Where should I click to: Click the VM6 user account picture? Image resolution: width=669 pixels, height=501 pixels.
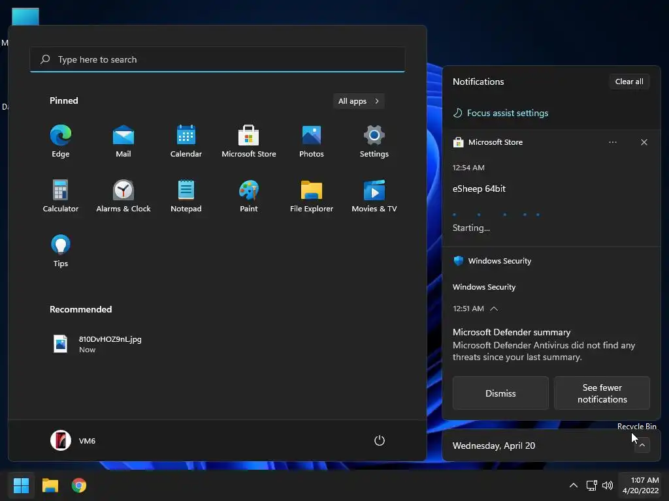[61, 440]
